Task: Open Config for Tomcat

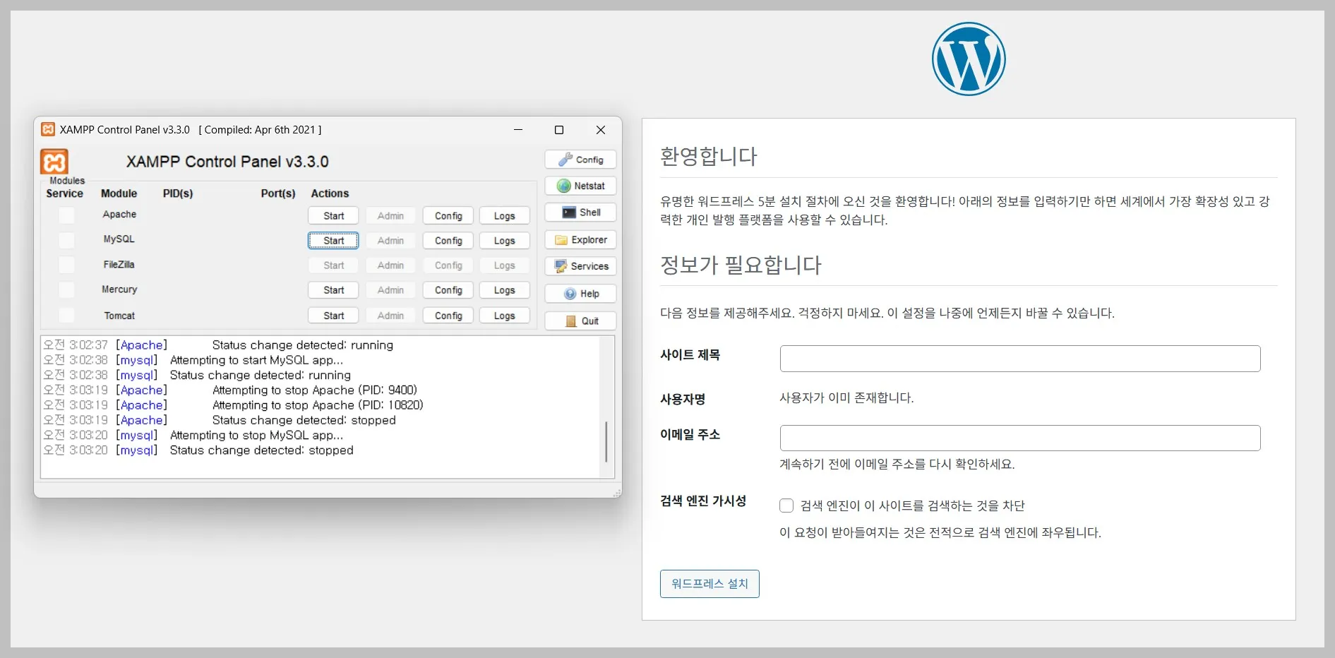Action: [448, 316]
